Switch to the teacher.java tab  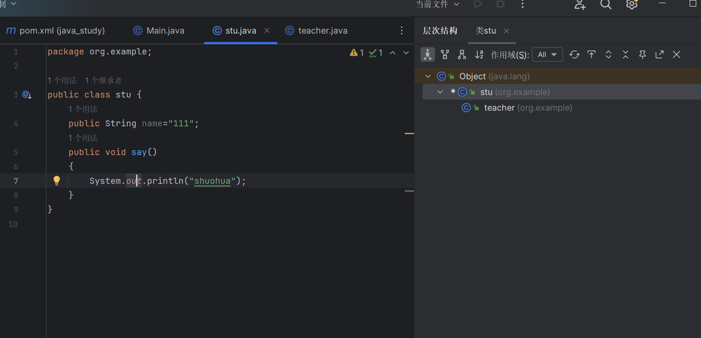[317, 30]
